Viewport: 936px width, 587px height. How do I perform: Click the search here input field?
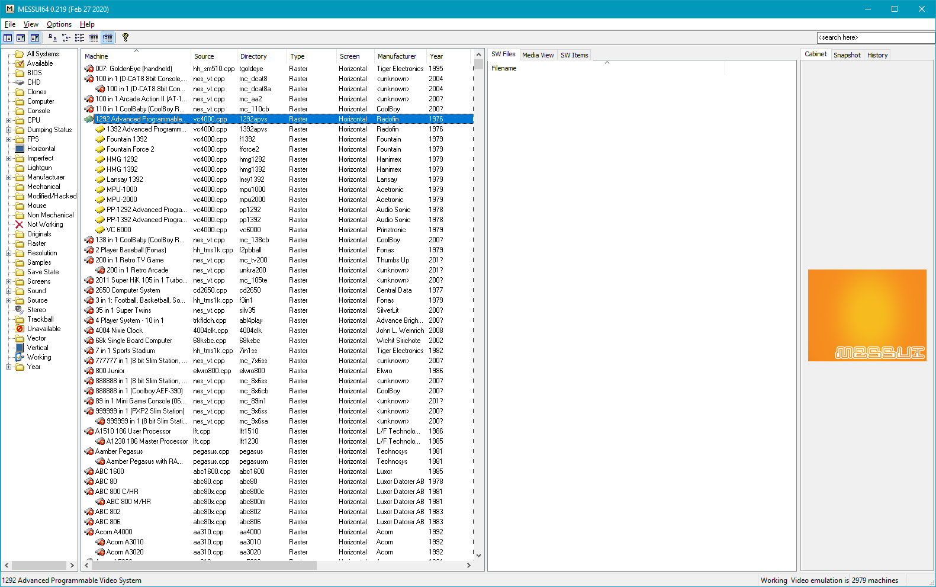(876, 37)
